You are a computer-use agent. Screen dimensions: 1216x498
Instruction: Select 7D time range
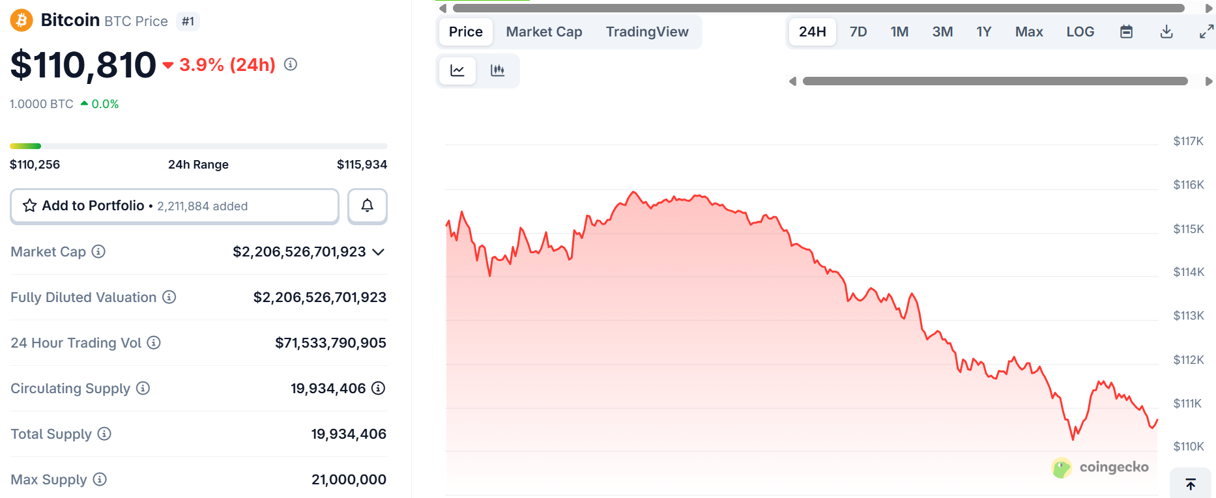coord(858,32)
